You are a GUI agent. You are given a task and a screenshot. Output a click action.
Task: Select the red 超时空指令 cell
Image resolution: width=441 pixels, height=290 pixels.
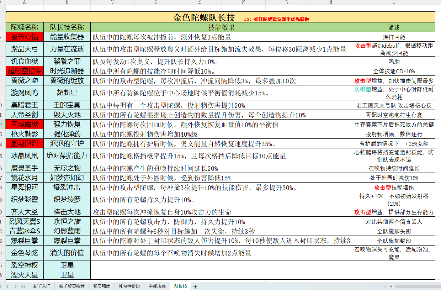[x=25, y=71]
